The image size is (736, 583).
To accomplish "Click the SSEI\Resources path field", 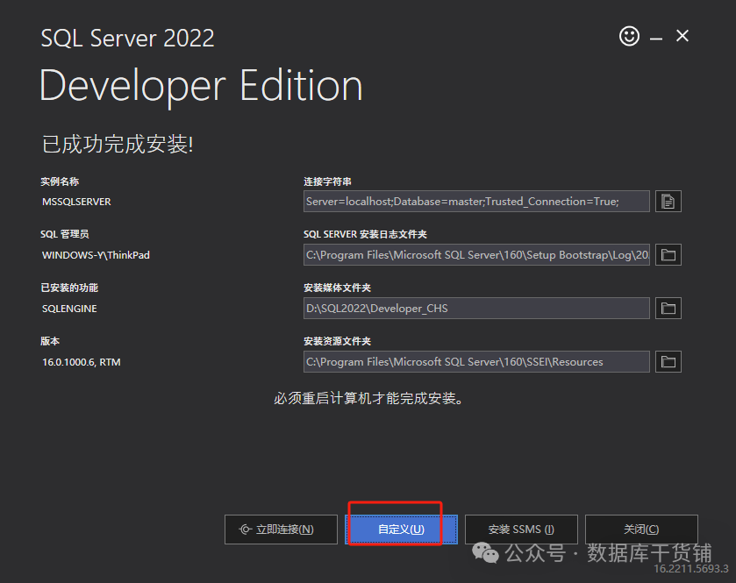I will [x=476, y=361].
